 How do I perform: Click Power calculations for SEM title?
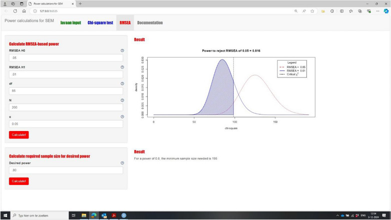(x=29, y=20)
